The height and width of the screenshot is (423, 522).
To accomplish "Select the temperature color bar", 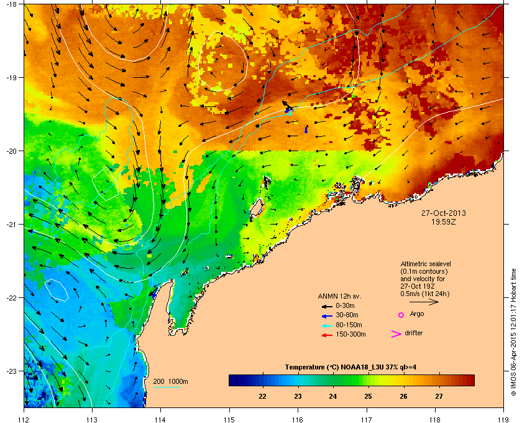I will point(352,380).
